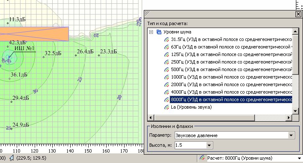Image resolution: width=303 pixels, height=163 pixels.
Task: Open the Расчет status bar dropdown
Action: pos(300,158)
